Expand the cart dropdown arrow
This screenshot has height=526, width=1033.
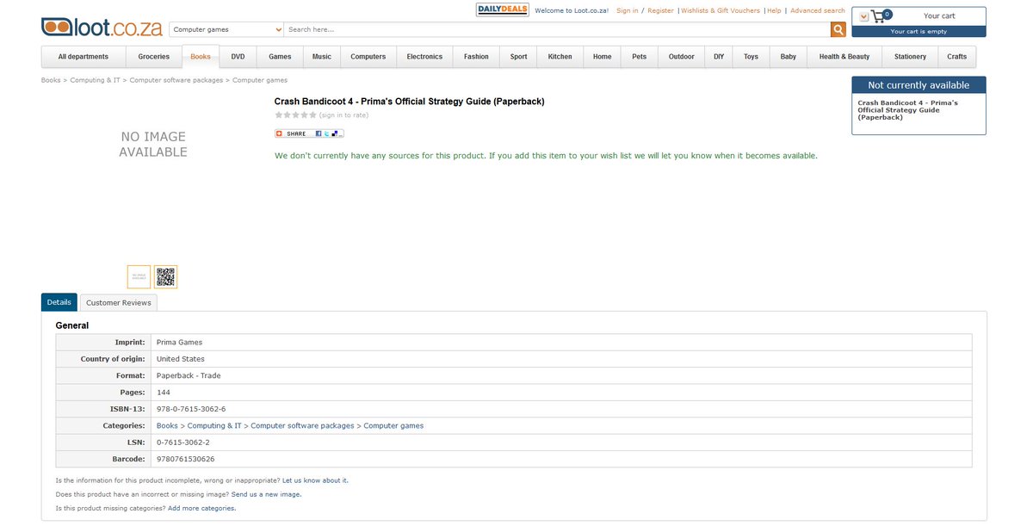863,17
